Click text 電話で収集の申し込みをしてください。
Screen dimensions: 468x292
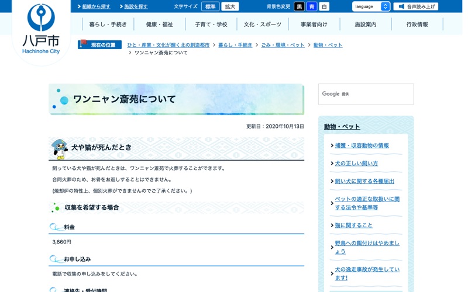point(95,274)
